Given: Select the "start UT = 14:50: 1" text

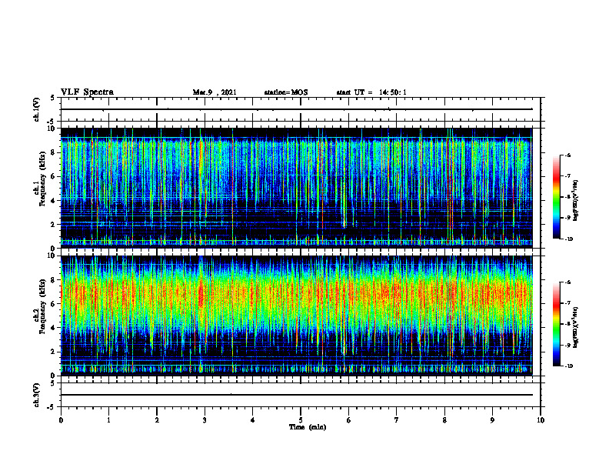Looking at the screenshot, I should click(x=371, y=92).
